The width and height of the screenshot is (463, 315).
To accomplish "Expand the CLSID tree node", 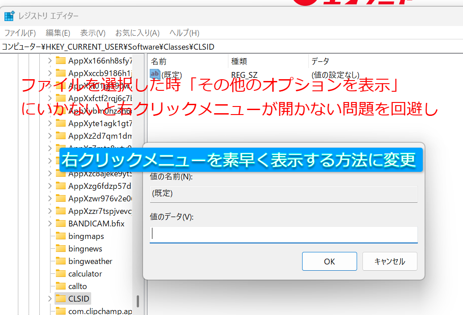I will 49,298.
